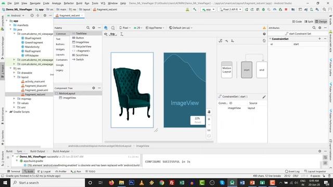Open fragment_blue.xml in project tree
This screenshot has width=333, height=187.
(x=36, y=86)
